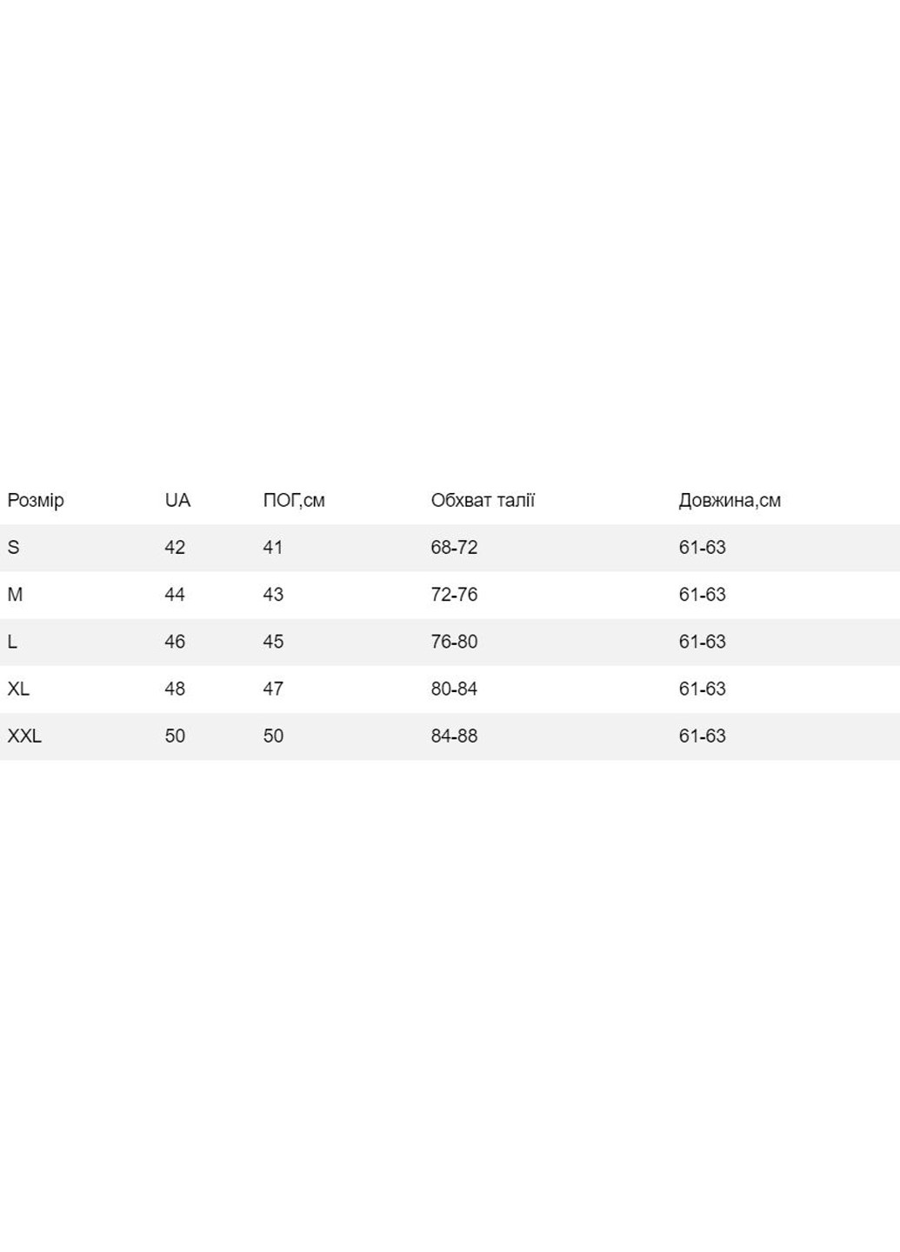The width and height of the screenshot is (900, 1252).
Task: Click the "Обхват талії" column header
Action: 483,501
